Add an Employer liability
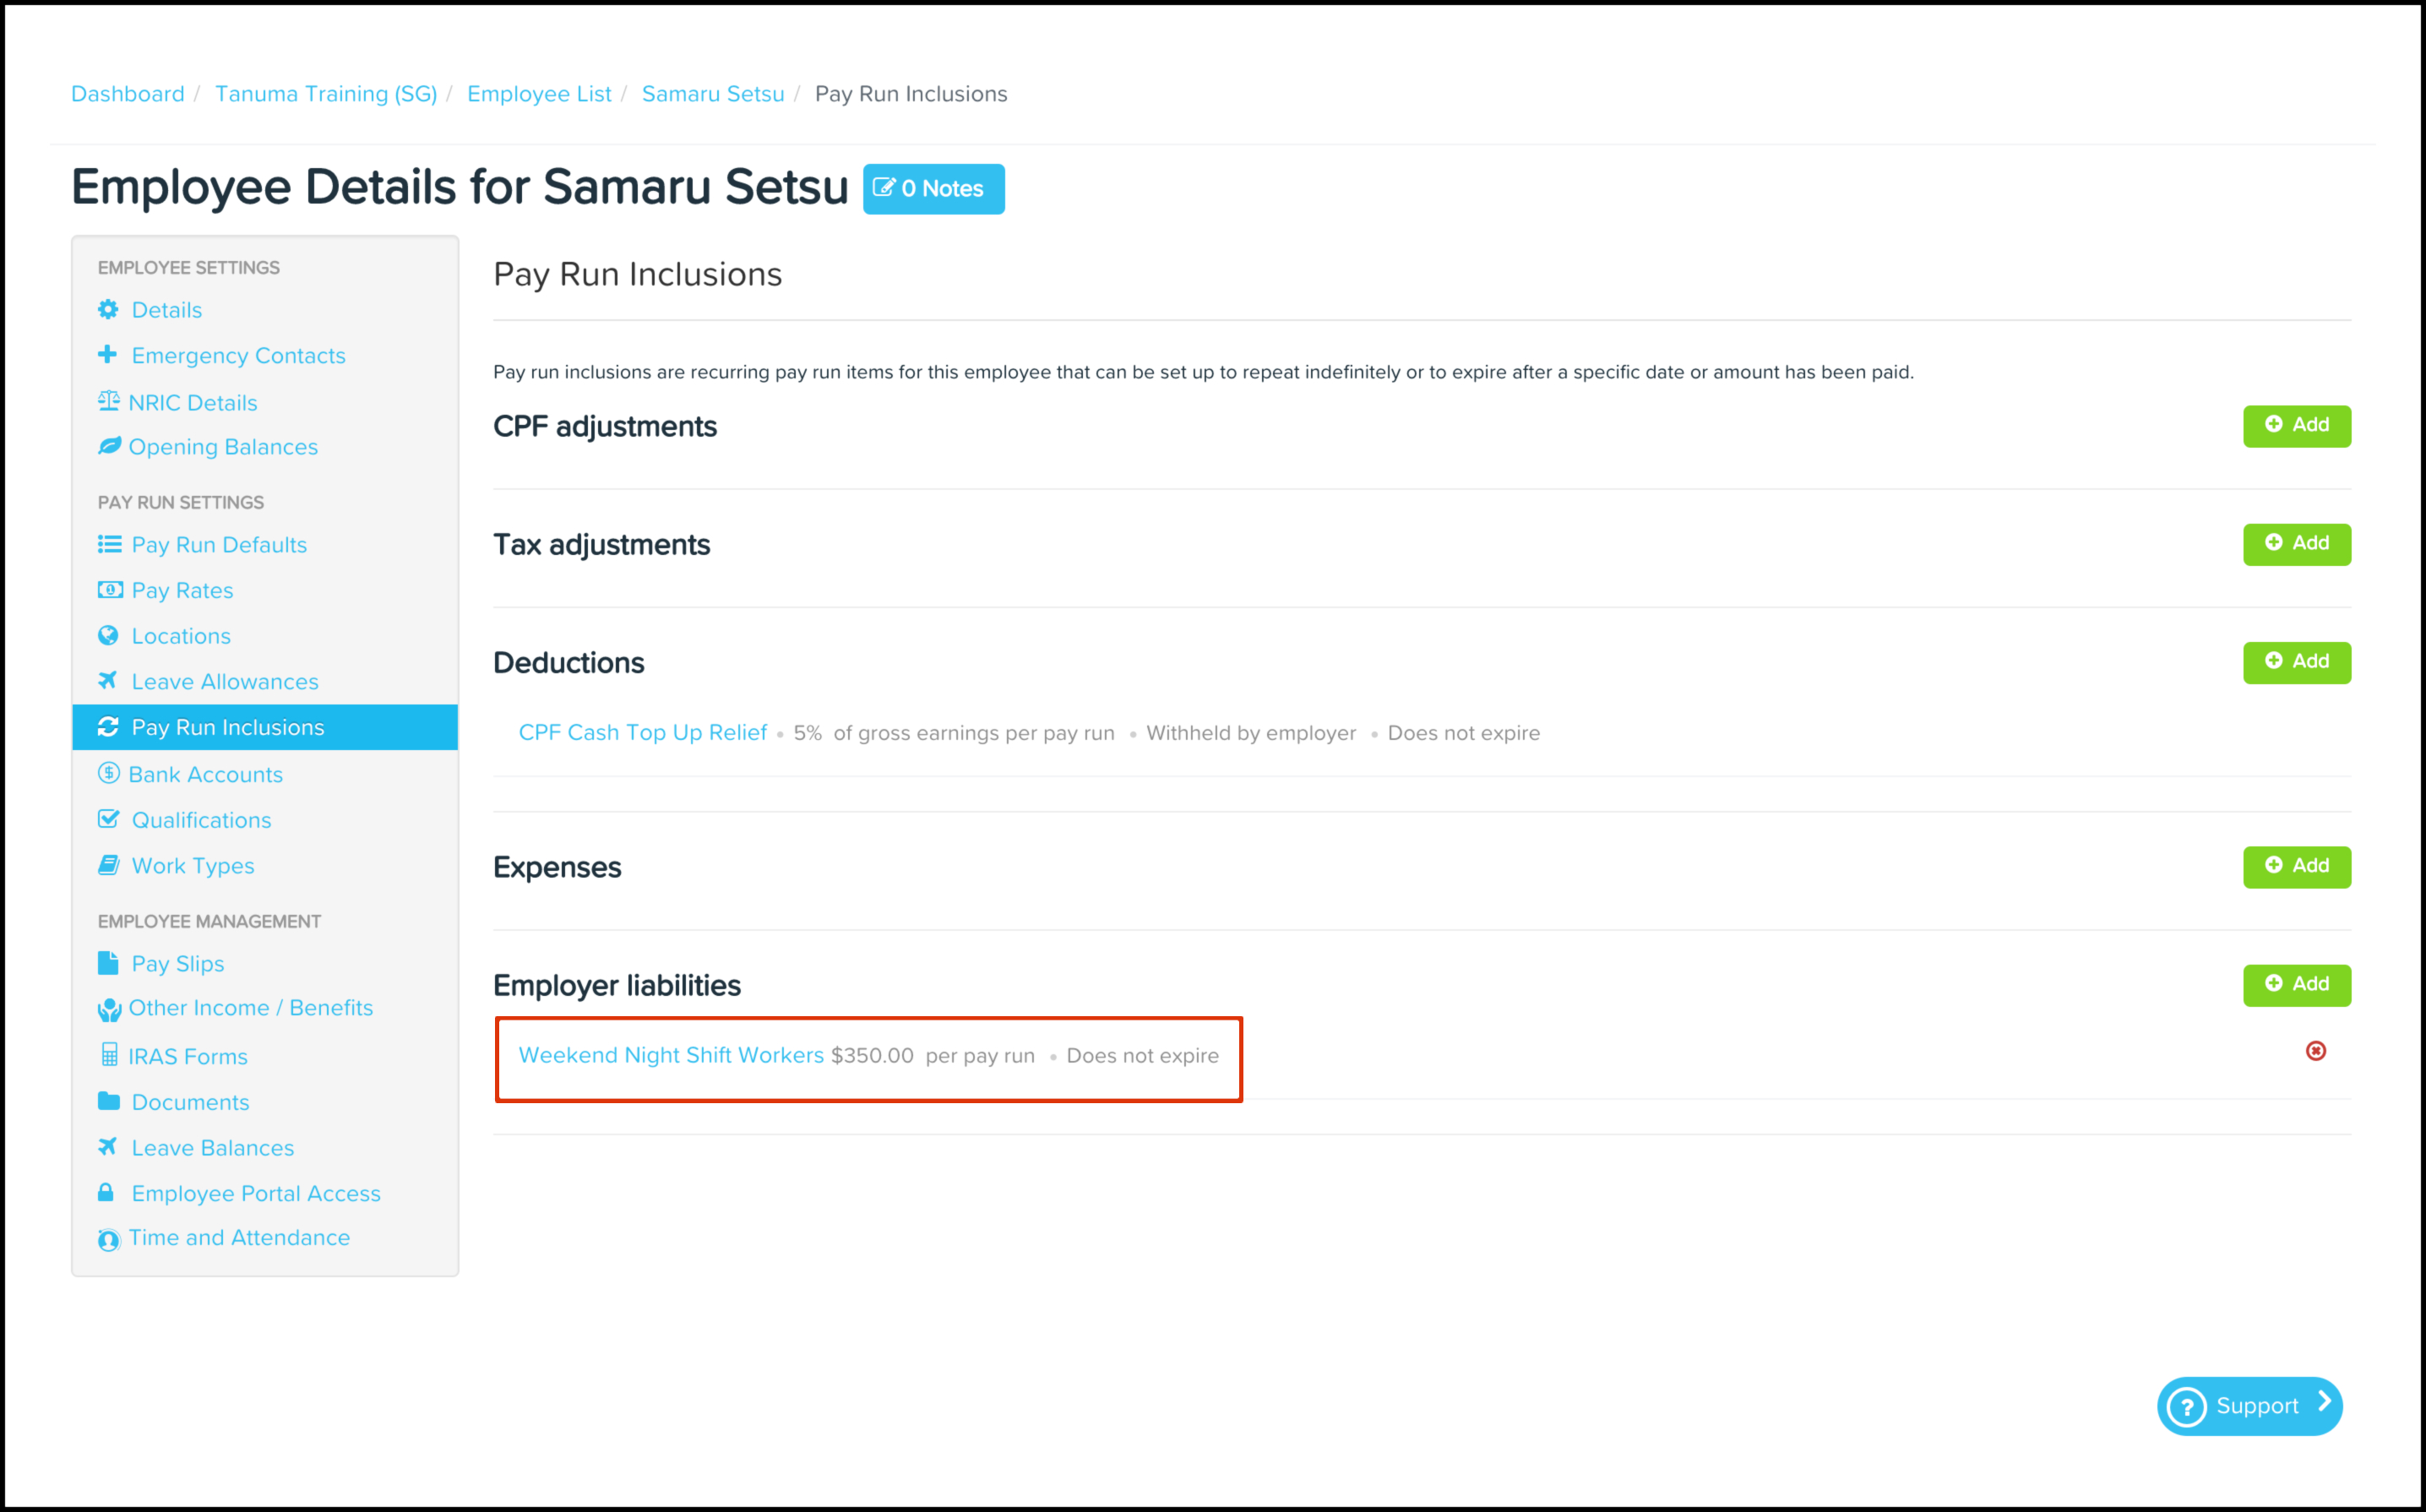This screenshot has width=2426, height=1512. 2296,985
